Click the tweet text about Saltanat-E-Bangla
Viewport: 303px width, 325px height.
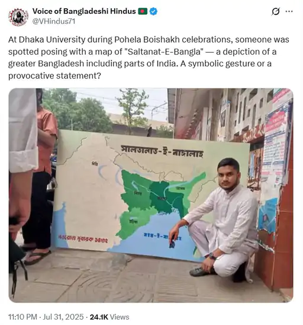click(x=149, y=58)
